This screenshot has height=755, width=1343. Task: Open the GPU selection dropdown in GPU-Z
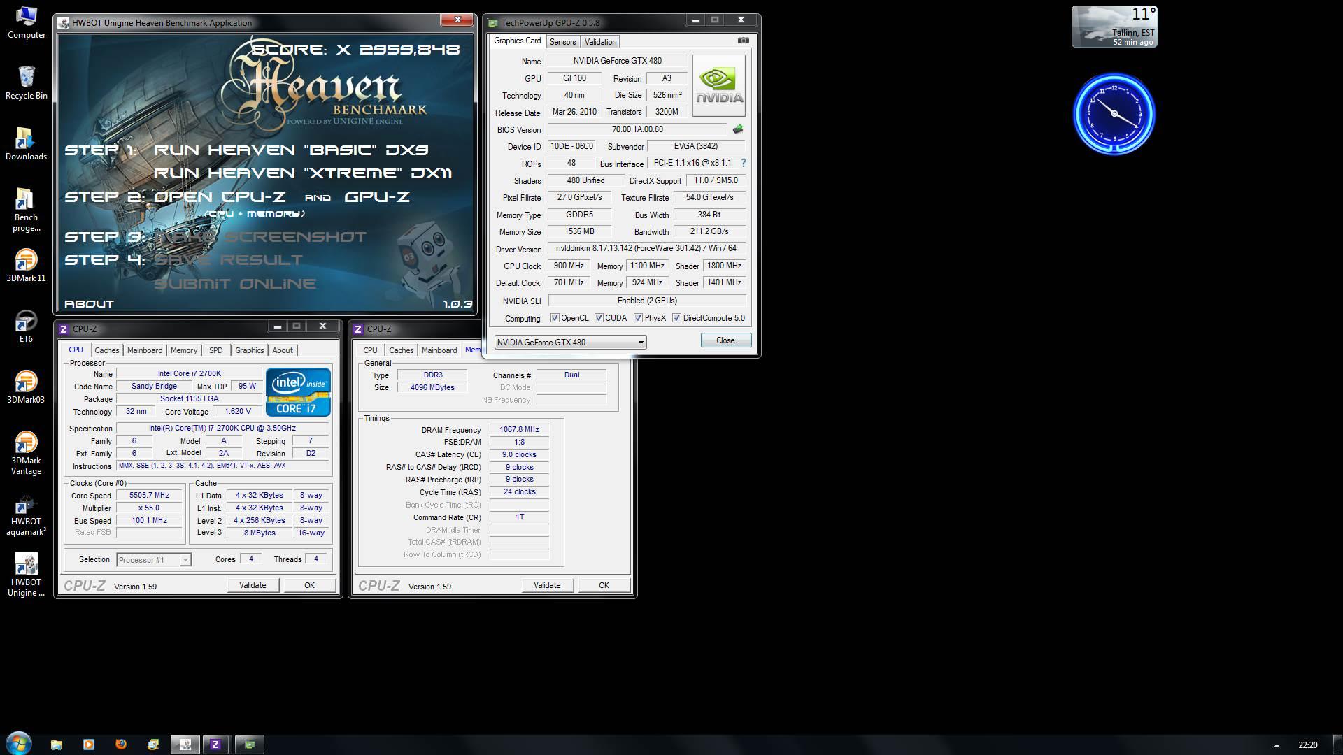click(x=570, y=342)
